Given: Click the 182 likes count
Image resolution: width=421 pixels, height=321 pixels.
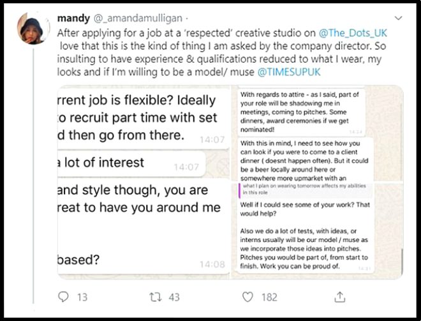Looking at the screenshot, I should click(x=269, y=297).
